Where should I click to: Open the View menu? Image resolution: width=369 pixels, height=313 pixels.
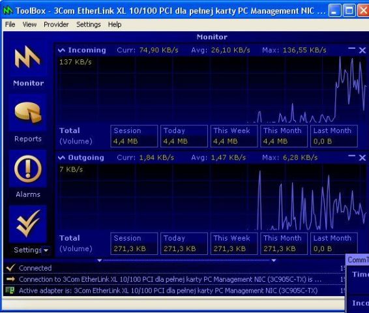(x=29, y=24)
